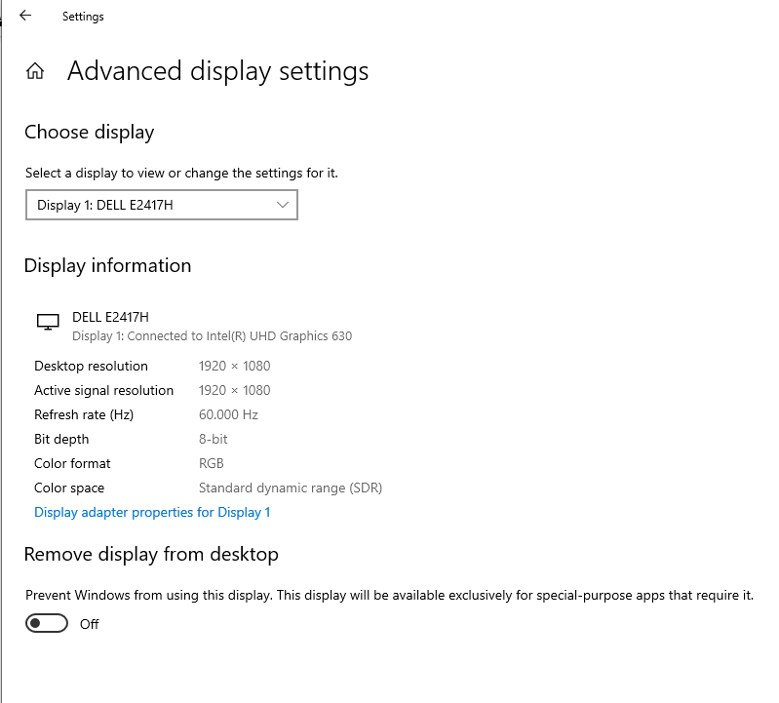The height and width of the screenshot is (703, 779).
Task: Click the Select a display instruction text
Action: point(181,173)
